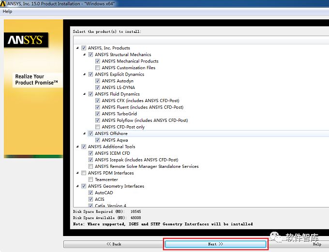Click the 'Select the product(s) to install:' label
The image size is (329, 252).
pyautogui.click(x=107, y=31)
